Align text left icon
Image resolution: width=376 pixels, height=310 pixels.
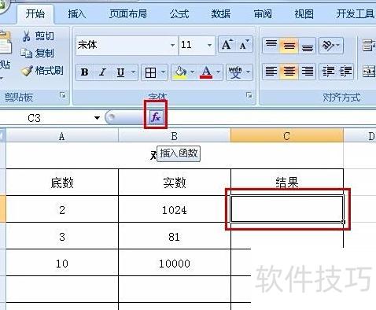[x=271, y=72]
